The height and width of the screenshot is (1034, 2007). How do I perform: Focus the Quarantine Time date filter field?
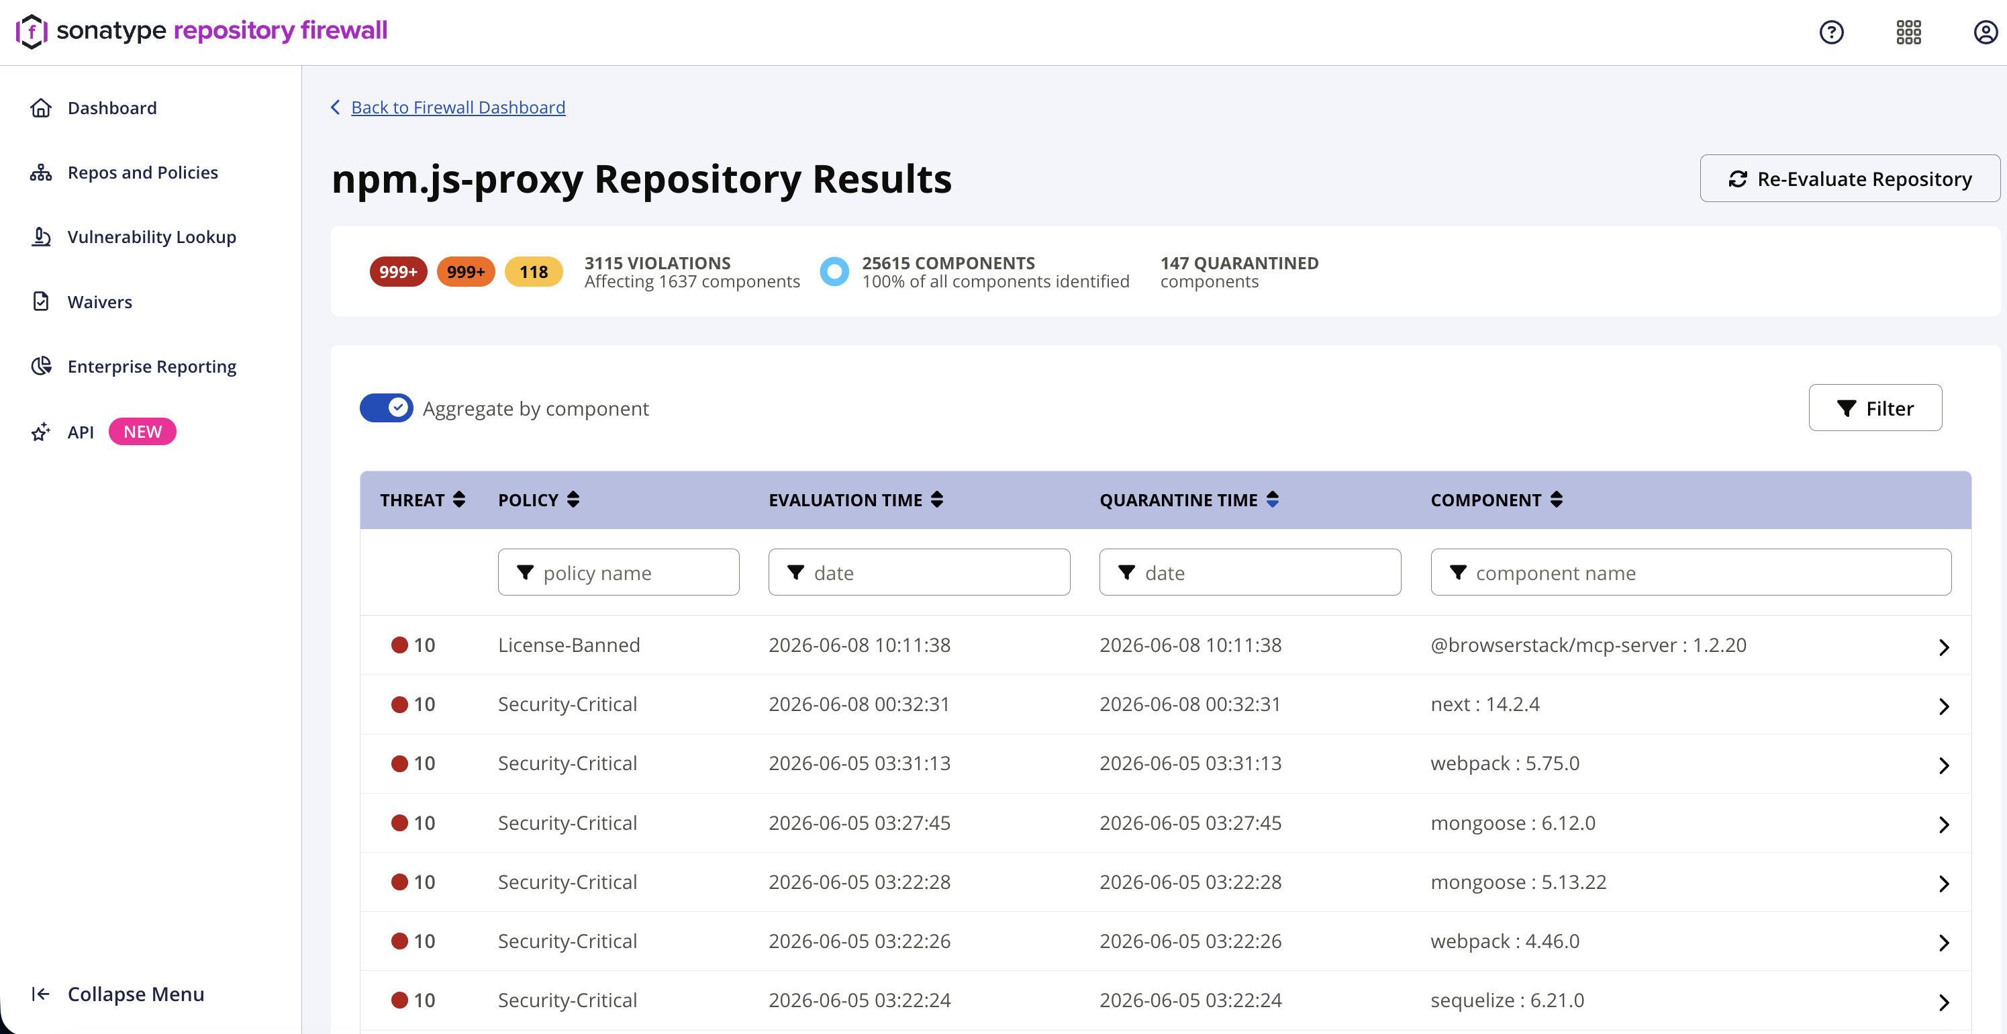[1250, 572]
